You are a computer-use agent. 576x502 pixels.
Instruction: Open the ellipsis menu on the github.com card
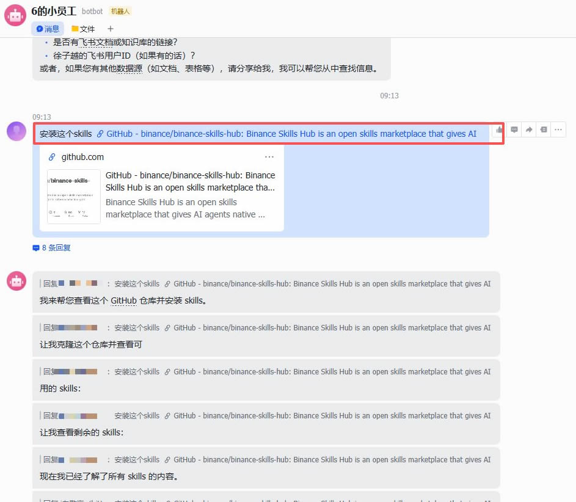(x=269, y=157)
